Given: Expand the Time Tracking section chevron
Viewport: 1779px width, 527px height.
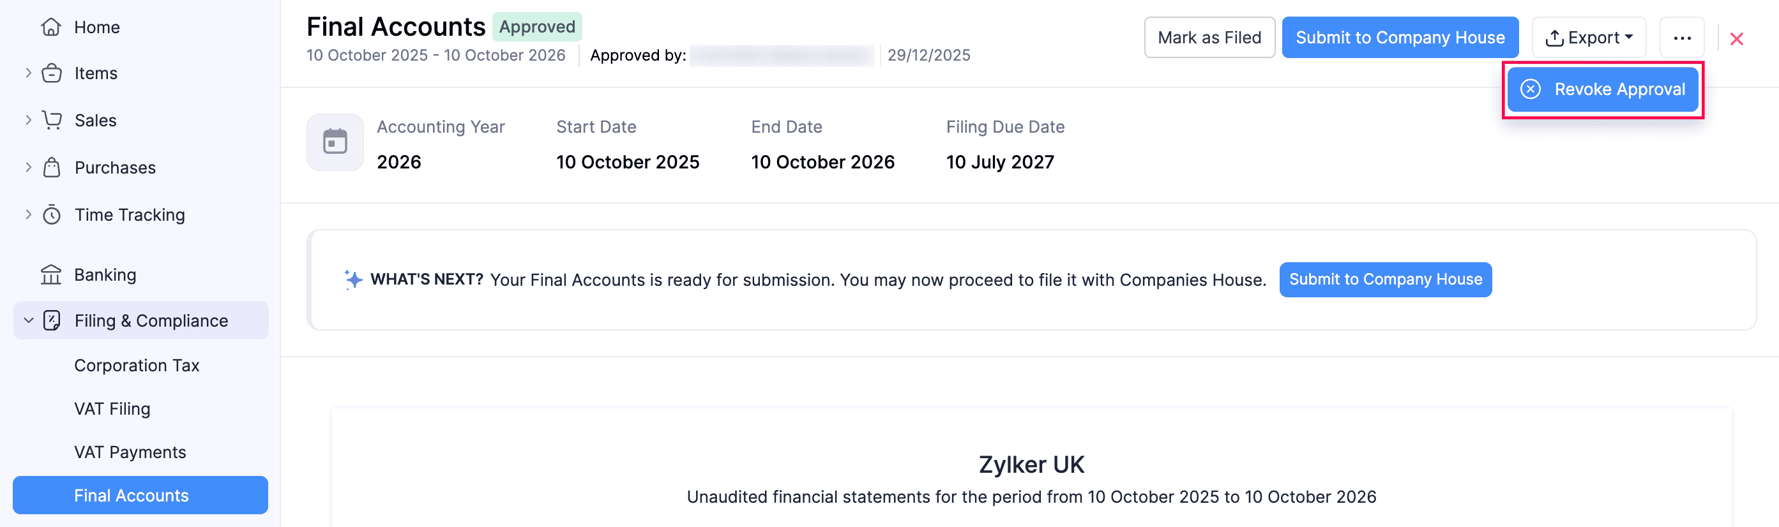Looking at the screenshot, I should click(28, 214).
